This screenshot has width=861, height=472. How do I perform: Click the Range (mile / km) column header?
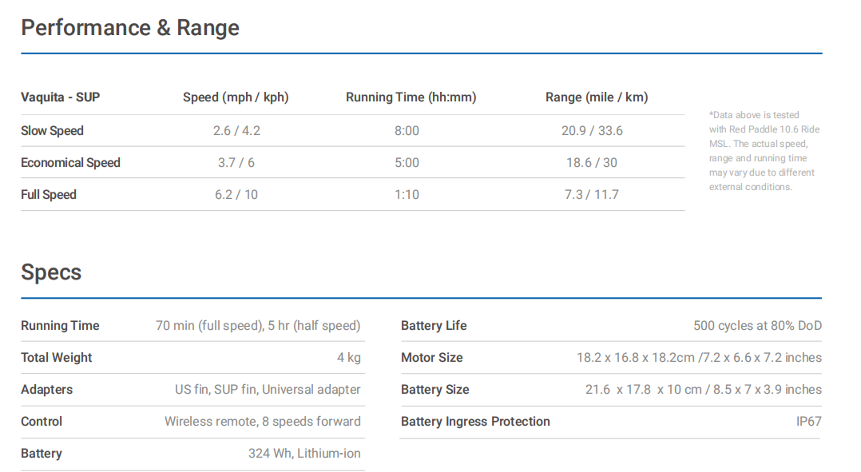pyautogui.click(x=597, y=97)
